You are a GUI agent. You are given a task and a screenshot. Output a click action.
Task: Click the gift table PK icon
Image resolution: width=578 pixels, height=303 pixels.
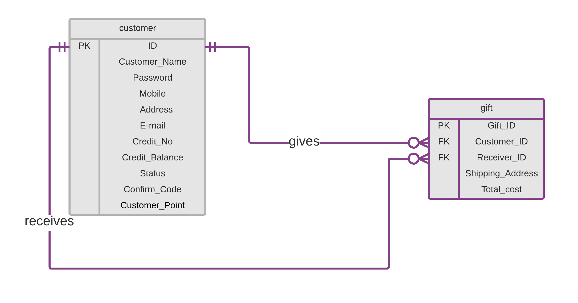coord(441,125)
